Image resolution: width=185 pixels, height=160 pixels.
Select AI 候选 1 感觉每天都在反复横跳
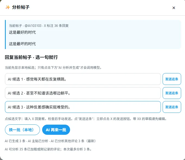[x=83, y=79]
